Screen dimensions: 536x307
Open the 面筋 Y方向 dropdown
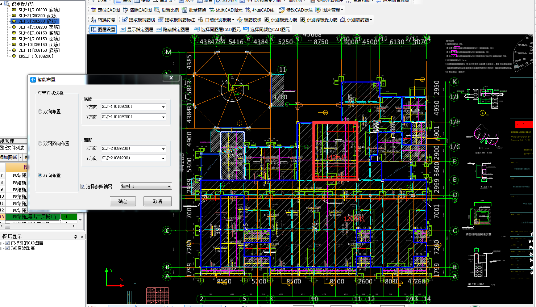tap(163, 158)
